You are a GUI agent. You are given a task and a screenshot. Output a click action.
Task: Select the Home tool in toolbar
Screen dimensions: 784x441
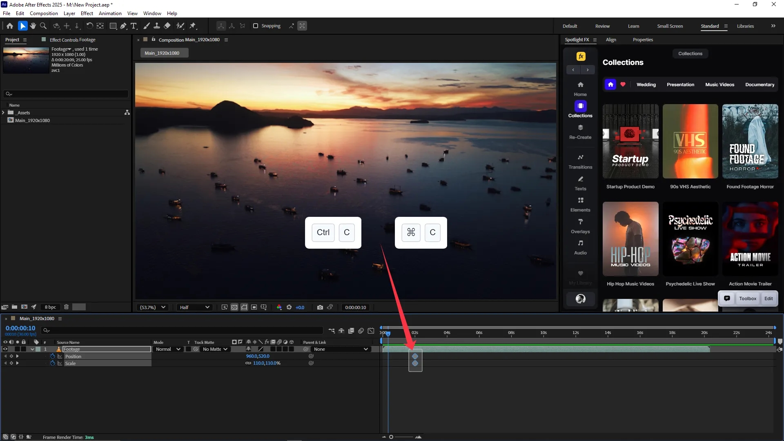coord(10,26)
